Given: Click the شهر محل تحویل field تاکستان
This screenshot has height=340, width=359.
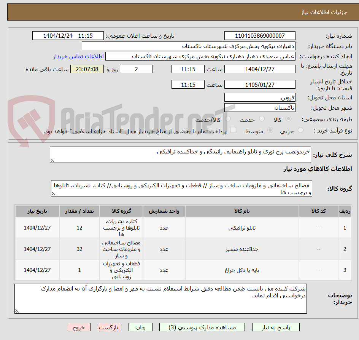Looking at the screenshot, I should pos(260,107).
